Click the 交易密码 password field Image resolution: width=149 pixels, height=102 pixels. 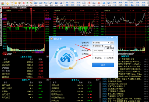[x=103, y=54]
